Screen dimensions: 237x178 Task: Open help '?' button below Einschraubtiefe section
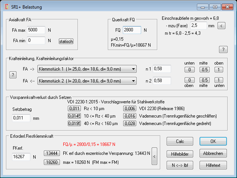pyautogui.click(x=223, y=49)
